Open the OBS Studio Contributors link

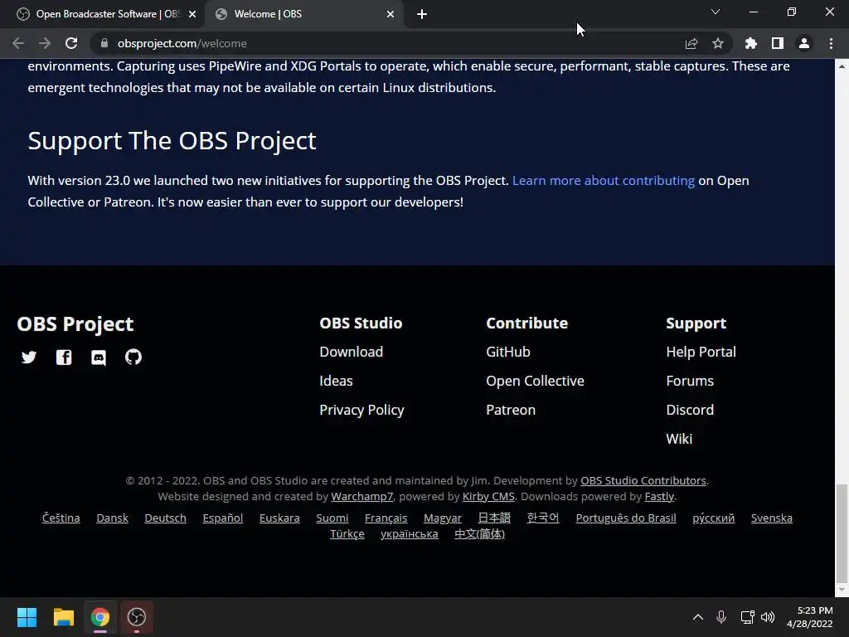[x=643, y=480]
